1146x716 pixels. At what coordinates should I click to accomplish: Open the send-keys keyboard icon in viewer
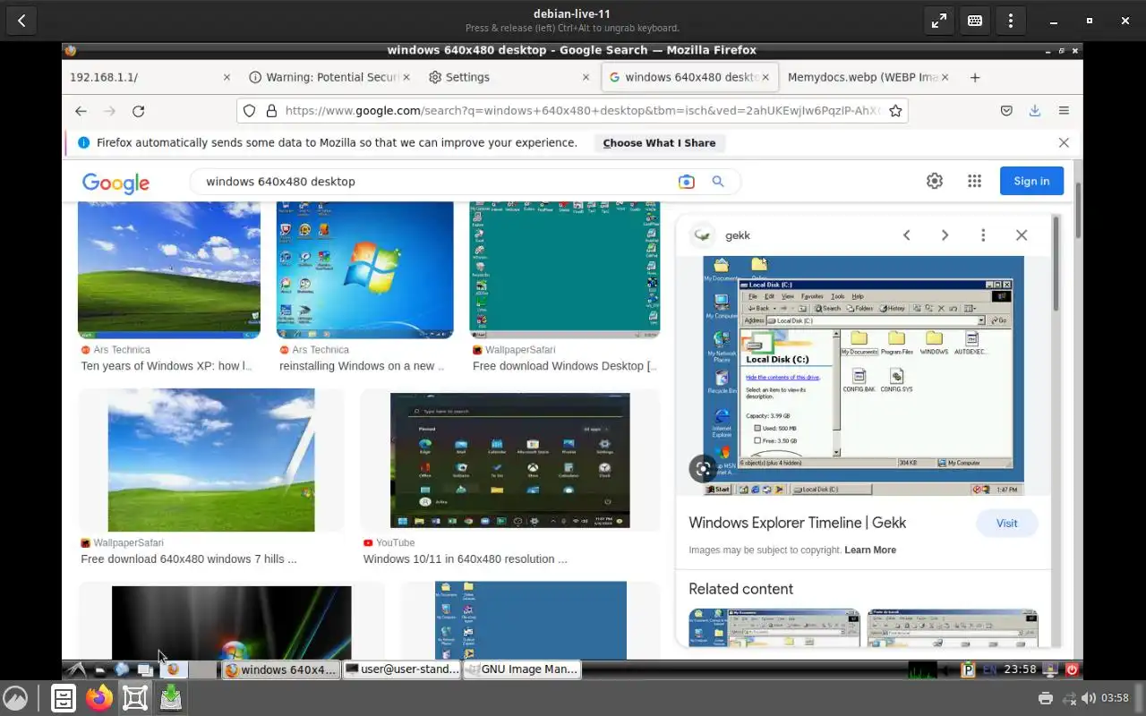click(x=974, y=21)
